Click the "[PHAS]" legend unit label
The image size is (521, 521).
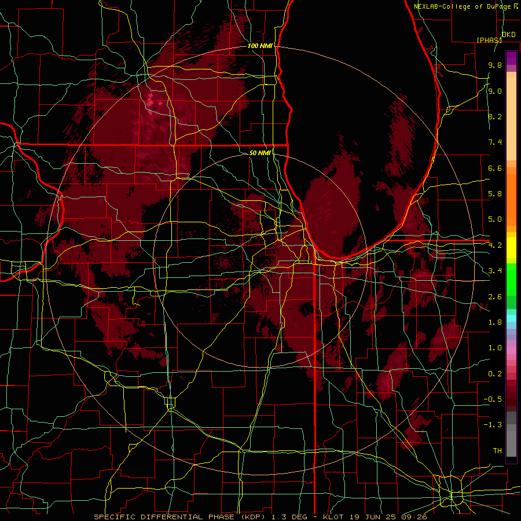point(489,40)
